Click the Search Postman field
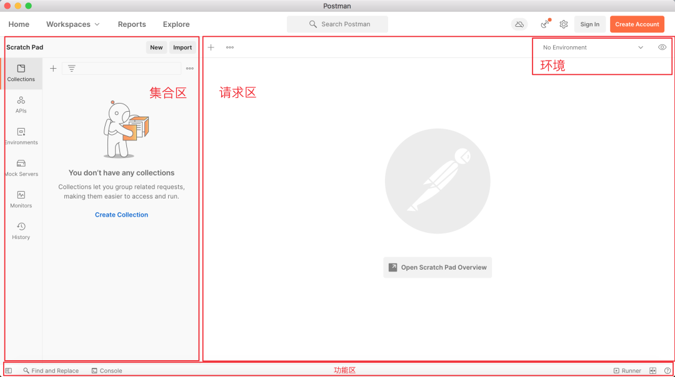 coord(337,24)
